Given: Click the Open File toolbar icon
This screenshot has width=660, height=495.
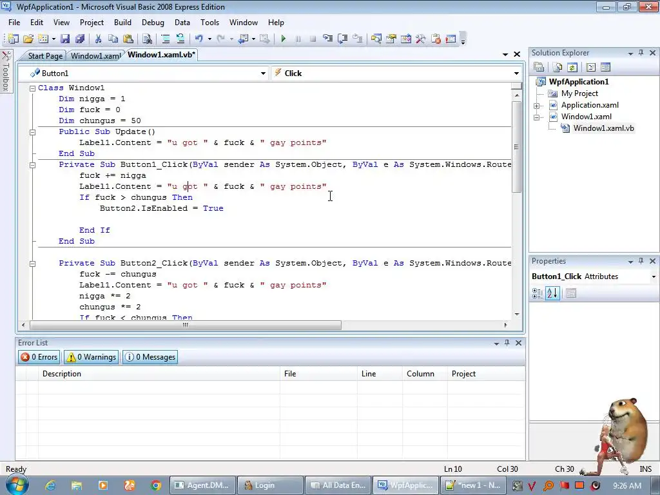Looking at the screenshot, I should [28, 39].
